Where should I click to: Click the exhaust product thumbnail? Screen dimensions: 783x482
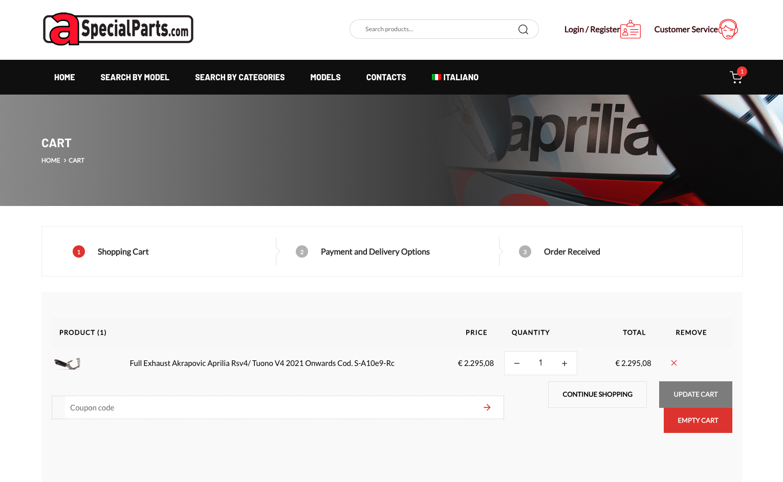(x=68, y=363)
